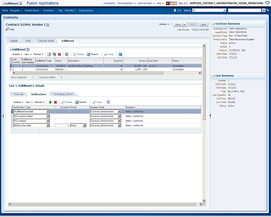Click Detach in the Notifications toolbar

pos(81,102)
